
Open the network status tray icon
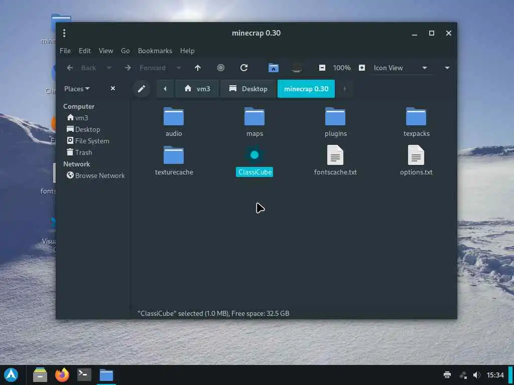(463, 375)
